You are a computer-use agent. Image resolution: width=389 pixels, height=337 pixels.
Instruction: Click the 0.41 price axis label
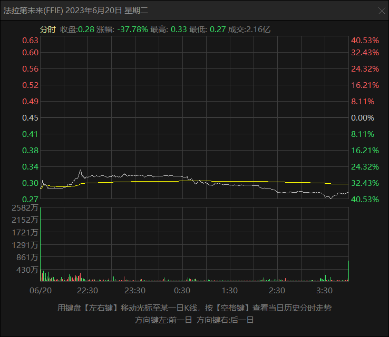pos(30,134)
